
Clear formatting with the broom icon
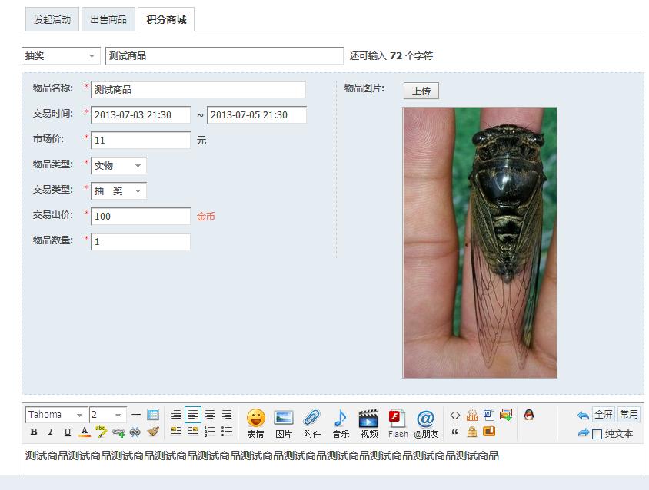coord(153,432)
